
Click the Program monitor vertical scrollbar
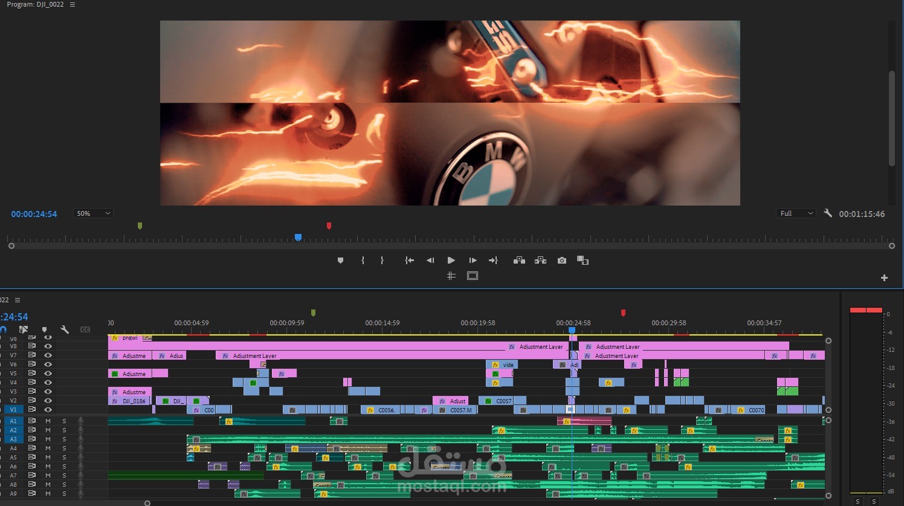pyautogui.click(x=891, y=118)
